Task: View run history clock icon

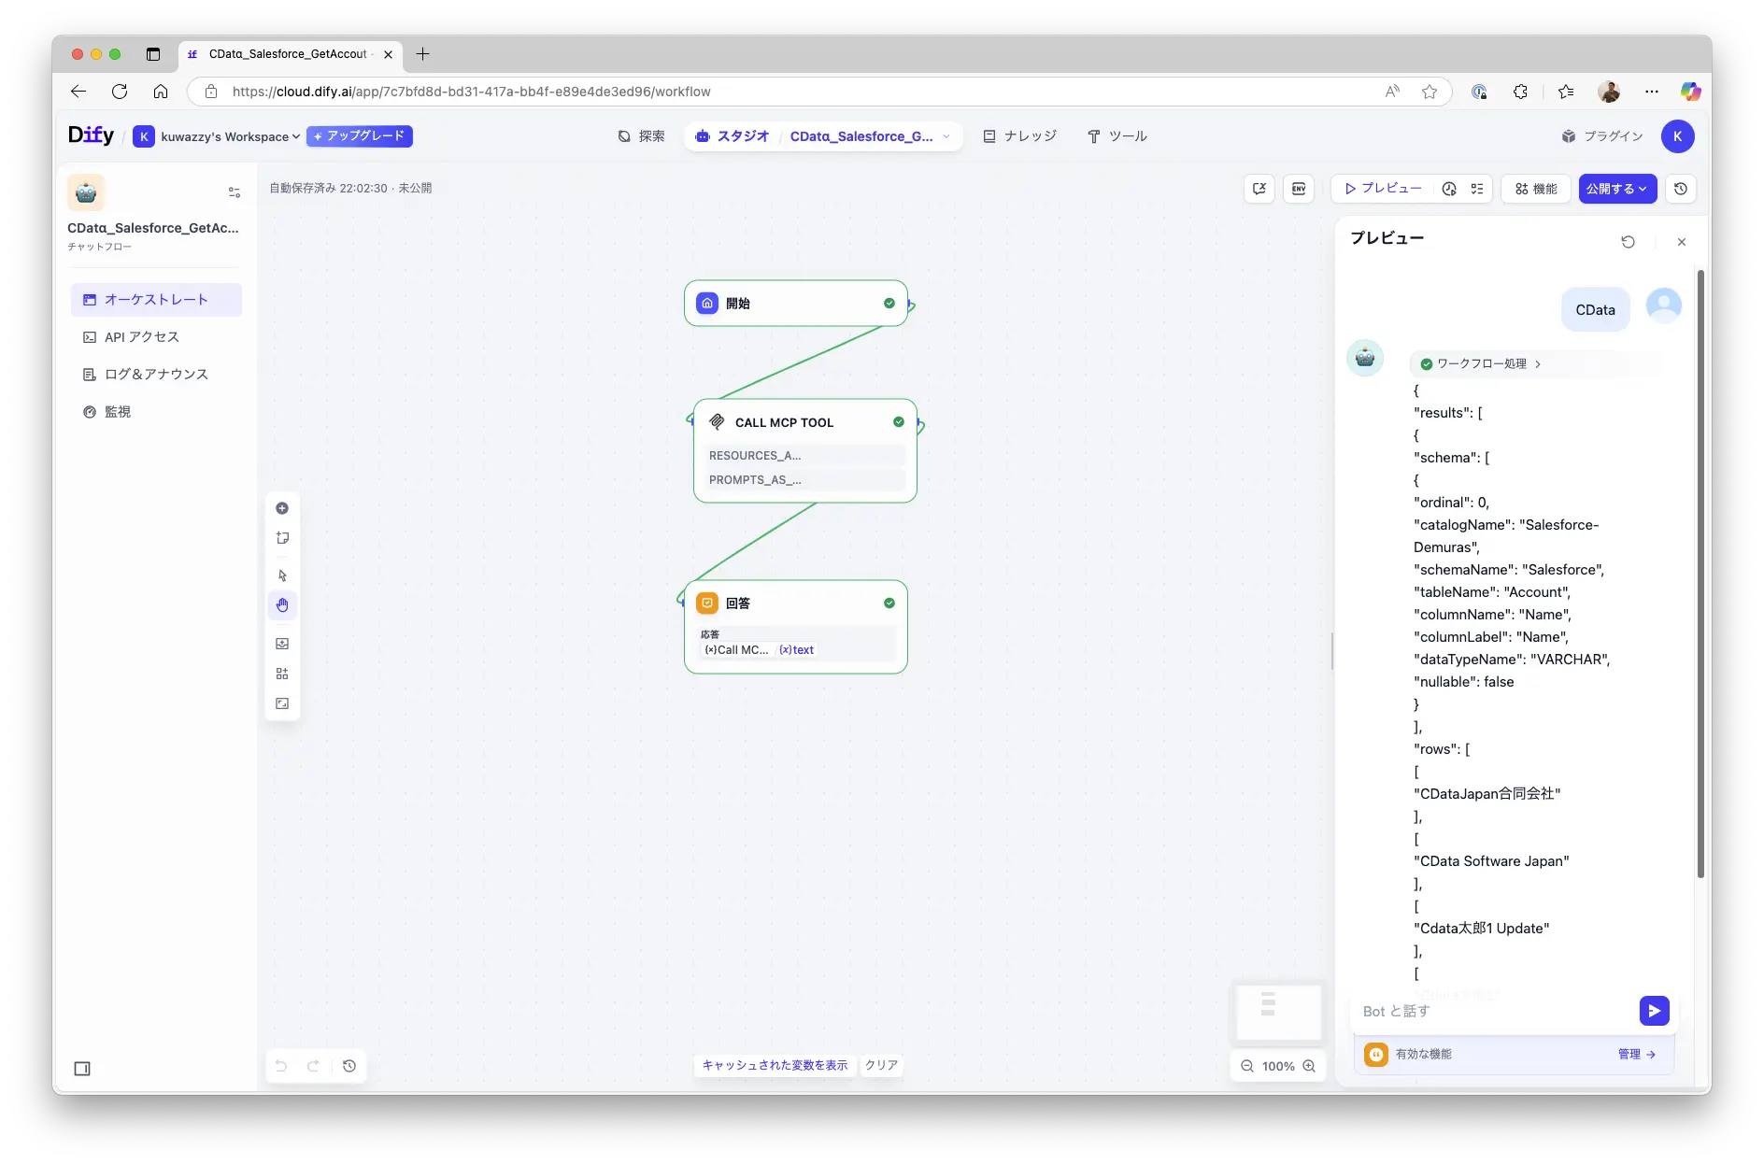Action: [x=1449, y=189]
